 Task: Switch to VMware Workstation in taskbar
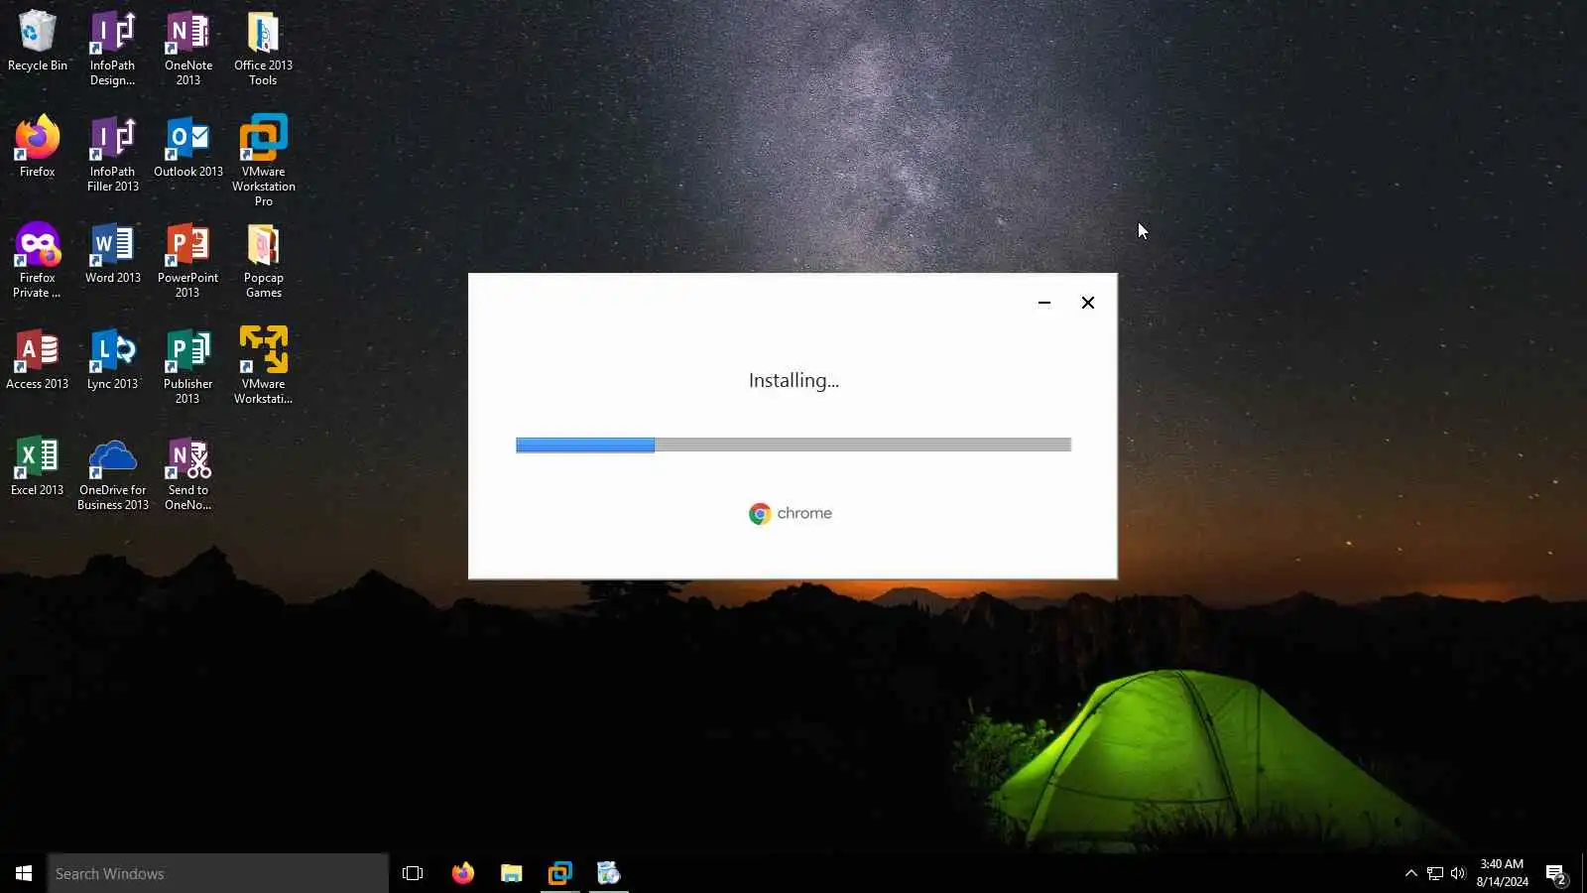(x=559, y=873)
